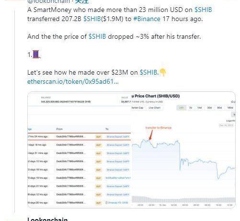Screen dimensions: 240x221
Task: Open the etherscan.io token link
Action: tap(73, 82)
